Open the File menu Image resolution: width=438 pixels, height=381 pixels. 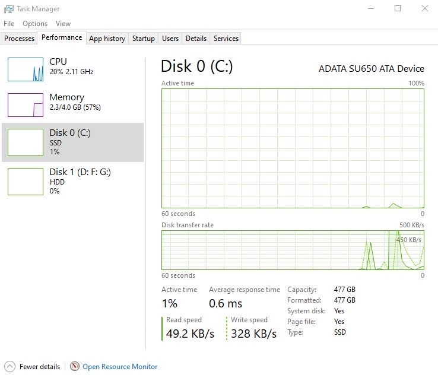click(9, 24)
